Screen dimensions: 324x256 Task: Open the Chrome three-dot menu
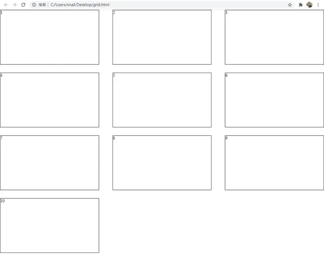pos(318,5)
